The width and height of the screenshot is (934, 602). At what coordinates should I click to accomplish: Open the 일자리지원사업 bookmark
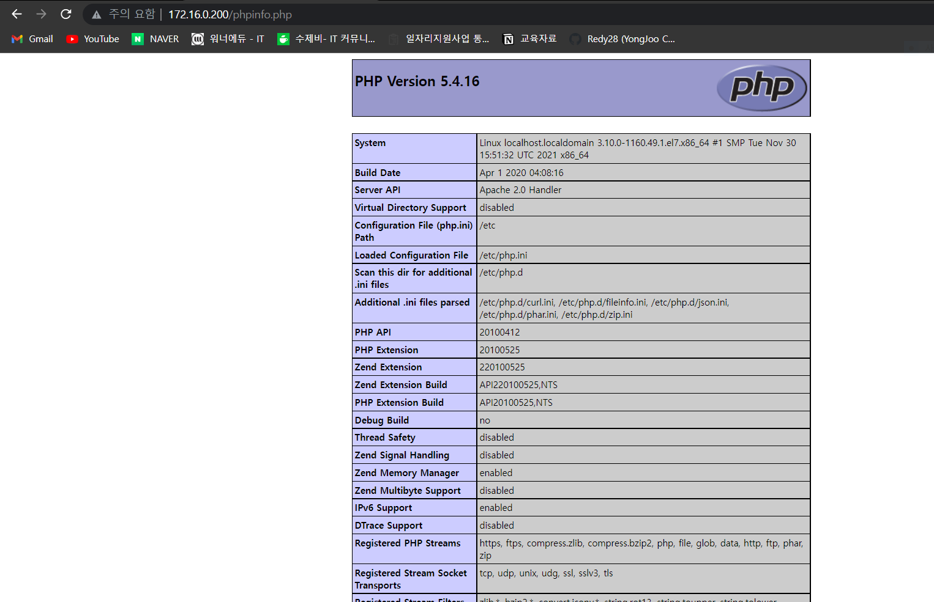439,39
